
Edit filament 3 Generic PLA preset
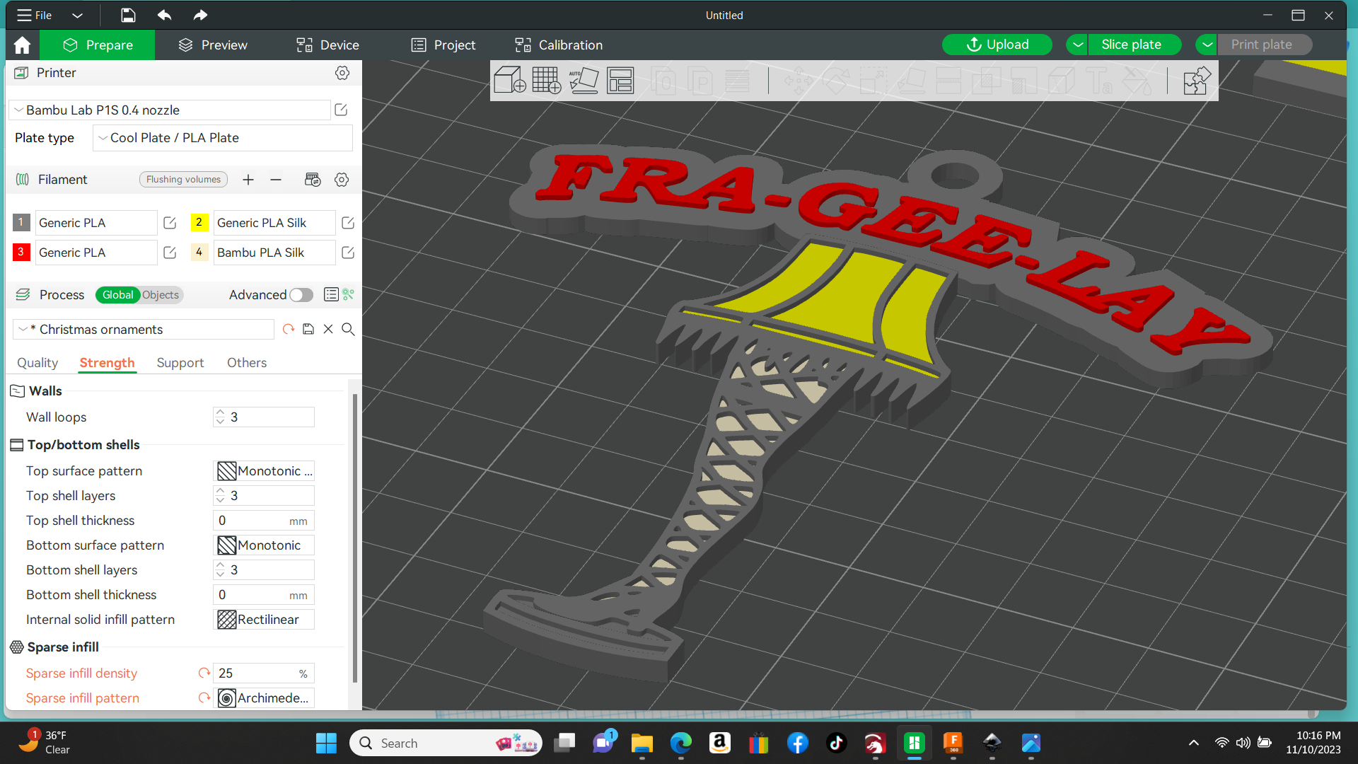(x=170, y=253)
